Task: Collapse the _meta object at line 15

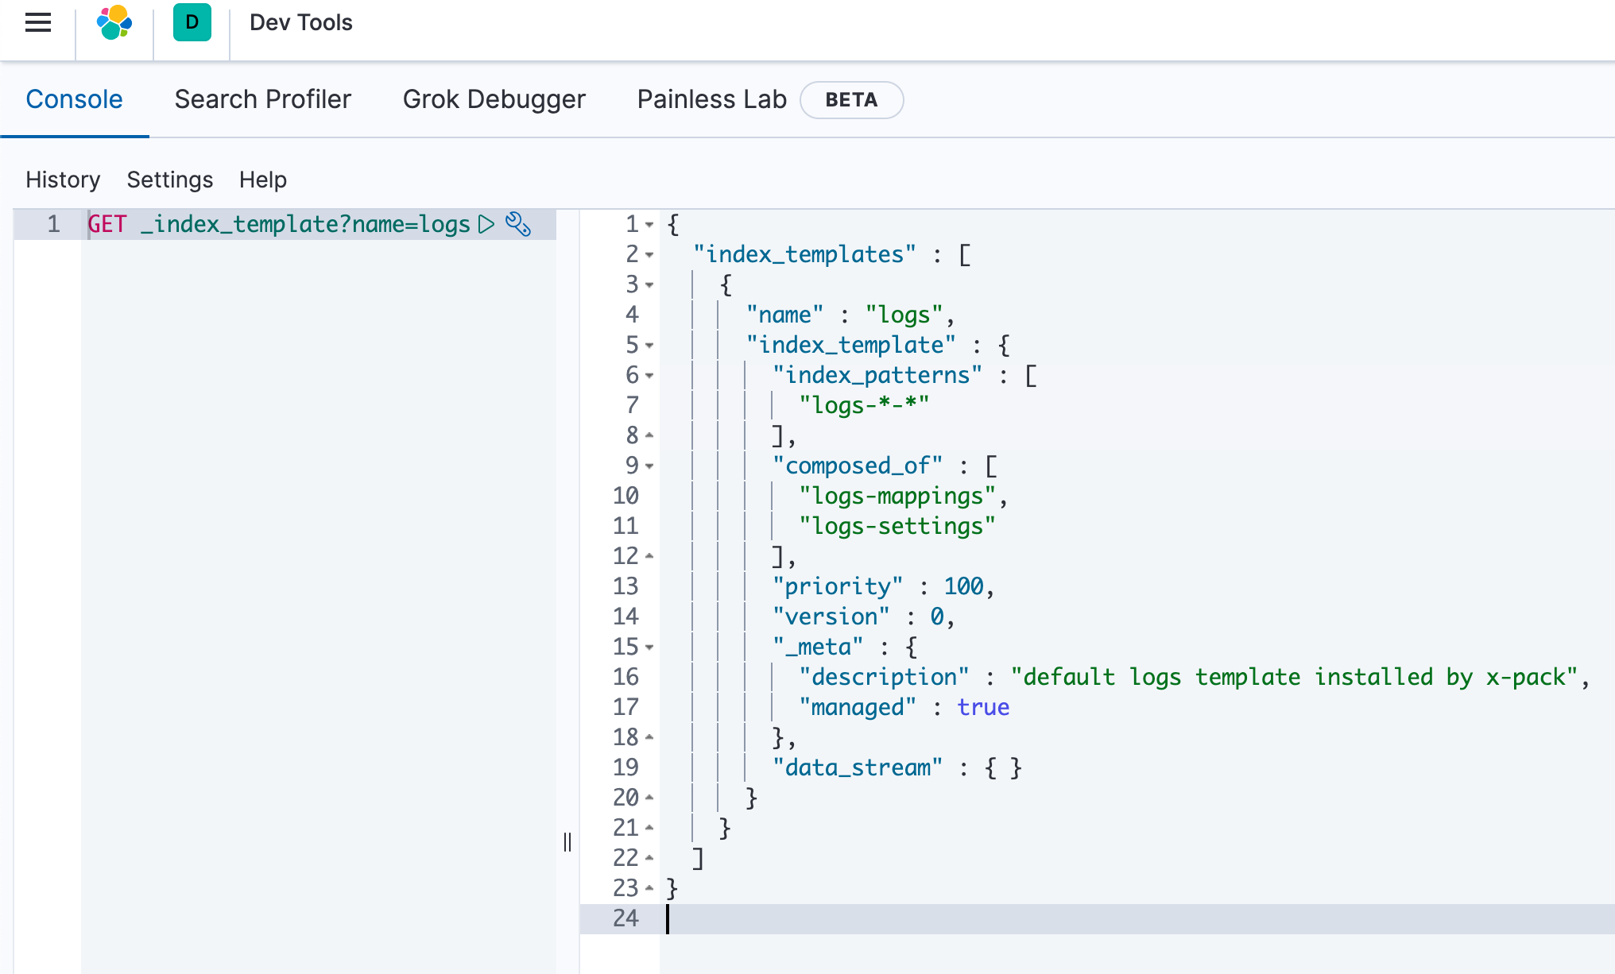Action: [649, 647]
